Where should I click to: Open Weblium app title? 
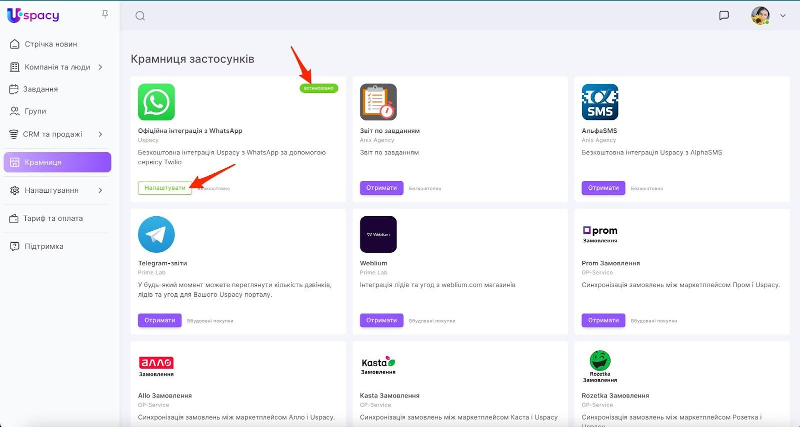point(373,263)
